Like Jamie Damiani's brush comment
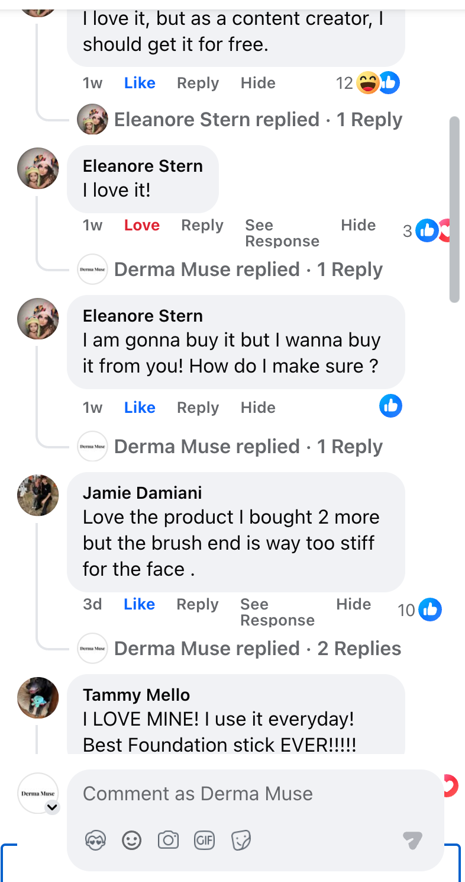 tap(139, 604)
